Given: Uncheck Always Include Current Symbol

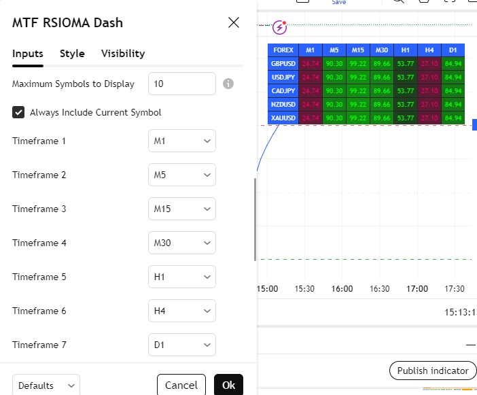Looking at the screenshot, I should pyautogui.click(x=18, y=112).
